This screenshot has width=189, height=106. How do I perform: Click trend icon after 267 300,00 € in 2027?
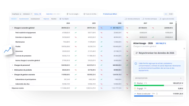pos(153,28)
